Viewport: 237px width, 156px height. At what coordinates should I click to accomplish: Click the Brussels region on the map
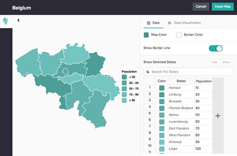pos(65,71)
